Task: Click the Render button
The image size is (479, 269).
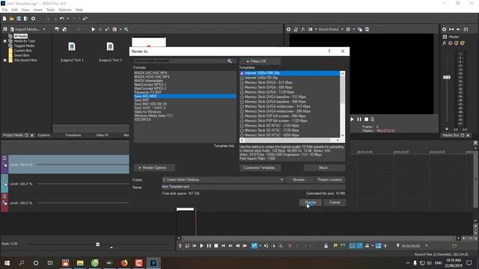Action: coord(311,202)
